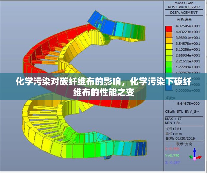The width and height of the screenshot is (207, 173).
Task: Click the 表示-方向 view direction heading
Action: coord(183,144)
